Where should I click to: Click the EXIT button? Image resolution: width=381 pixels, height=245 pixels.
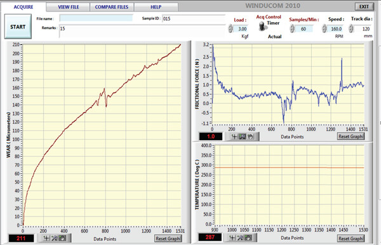(364, 6)
